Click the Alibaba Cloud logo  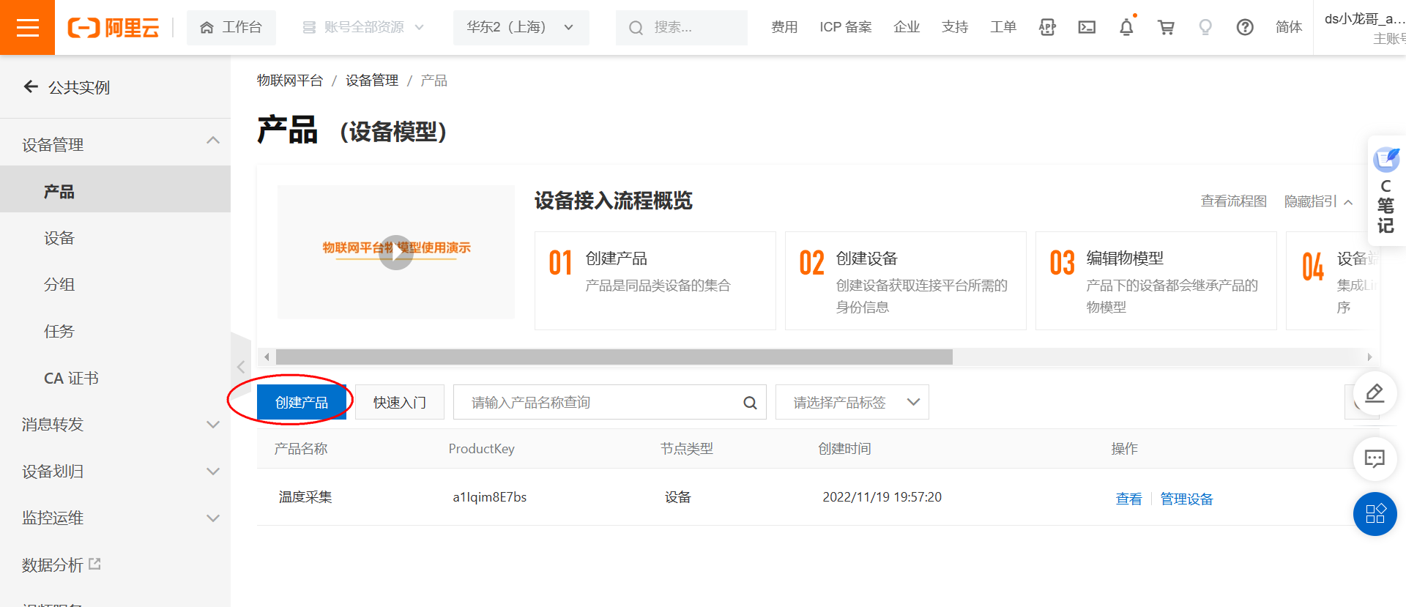point(114,28)
